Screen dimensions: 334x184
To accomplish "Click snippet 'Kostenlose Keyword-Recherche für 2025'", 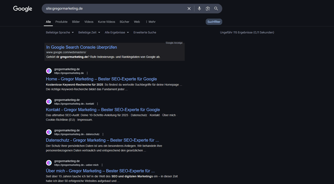I will (x=74, y=85).
